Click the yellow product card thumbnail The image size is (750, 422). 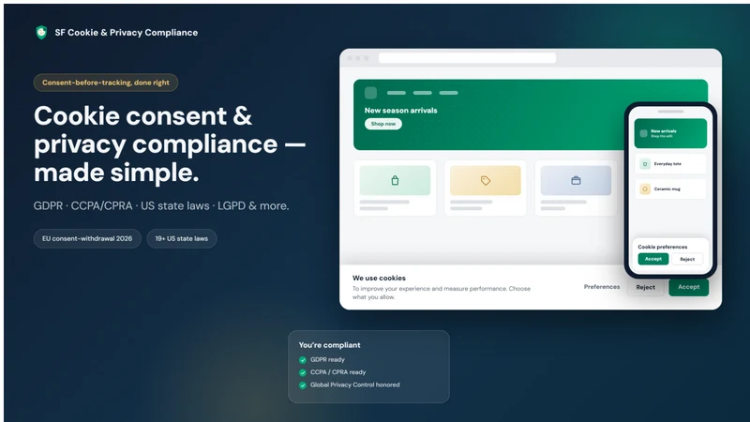click(486, 180)
